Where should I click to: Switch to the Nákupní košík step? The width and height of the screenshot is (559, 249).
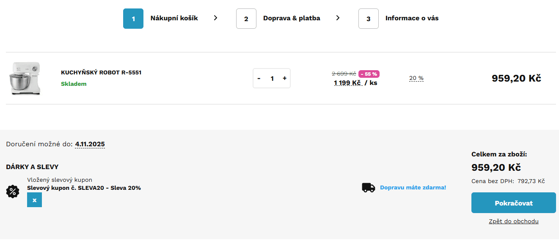(x=174, y=18)
